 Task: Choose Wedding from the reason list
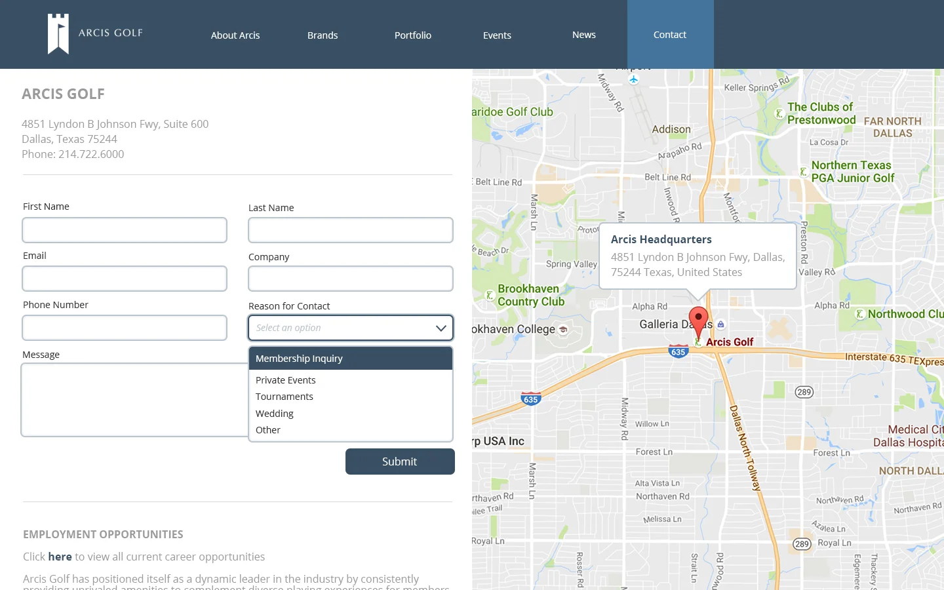tap(275, 413)
